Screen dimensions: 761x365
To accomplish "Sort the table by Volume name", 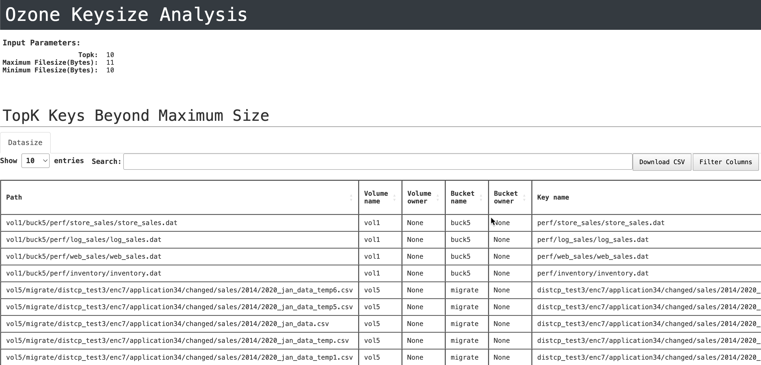I will click(x=376, y=197).
